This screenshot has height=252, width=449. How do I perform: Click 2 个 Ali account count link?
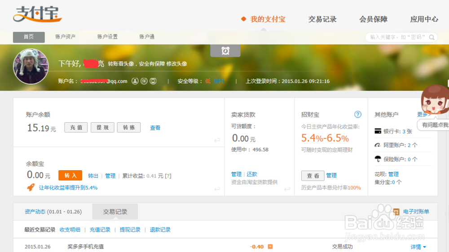(x=412, y=145)
